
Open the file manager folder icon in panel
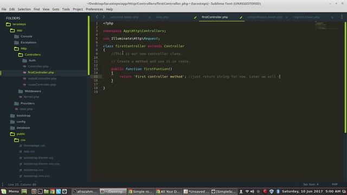(46, 191)
